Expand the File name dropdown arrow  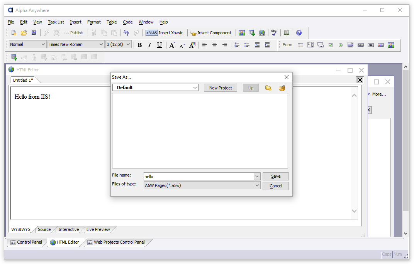(x=257, y=176)
